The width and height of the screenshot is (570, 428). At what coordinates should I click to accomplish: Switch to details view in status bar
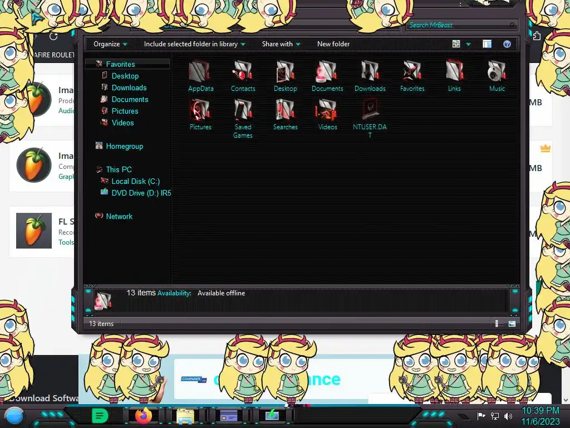pyautogui.click(x=497, y=324)
